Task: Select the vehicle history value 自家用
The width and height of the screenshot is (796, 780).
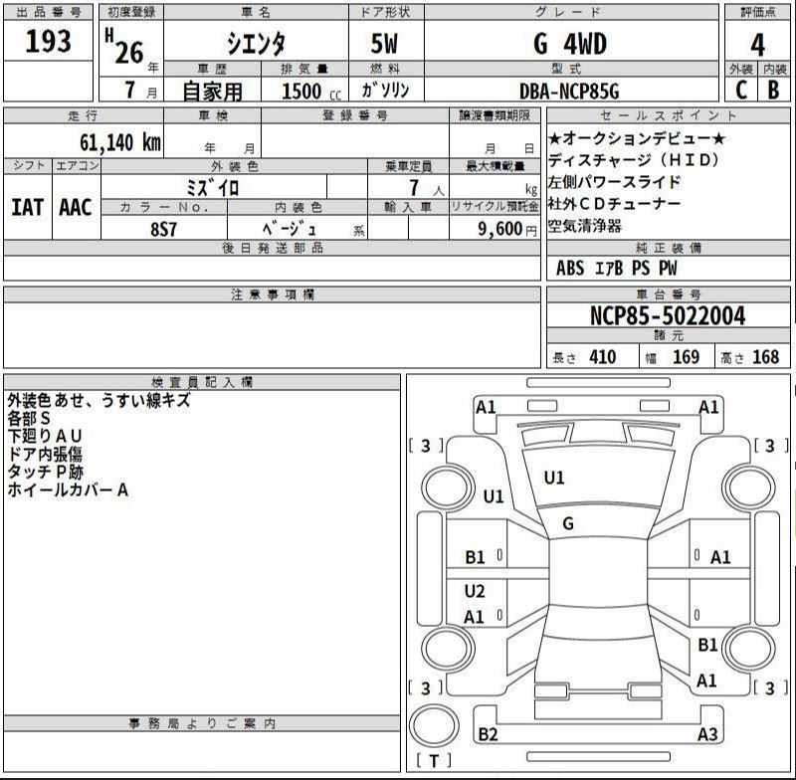Action: coord(212,92)
